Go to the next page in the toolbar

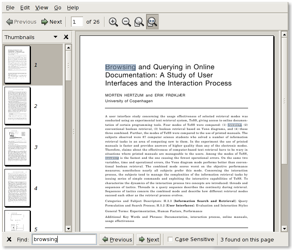tap(52, 22)
